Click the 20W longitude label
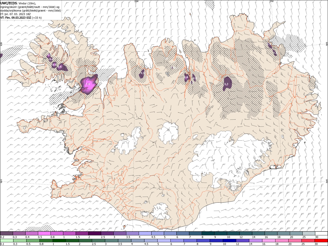Viewport: 328px width, 246px height. pyautogui.click(x=136, y=1)
